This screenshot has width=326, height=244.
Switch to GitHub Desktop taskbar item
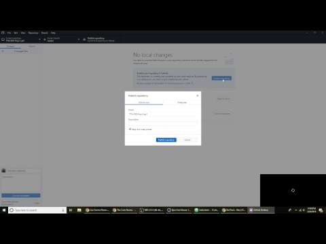(x=261, y=210)
